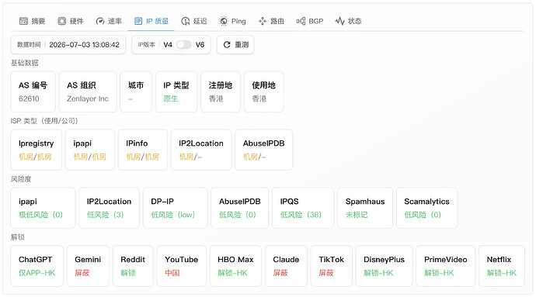Click the 速率 gauge icon

[x=100, y=21]
